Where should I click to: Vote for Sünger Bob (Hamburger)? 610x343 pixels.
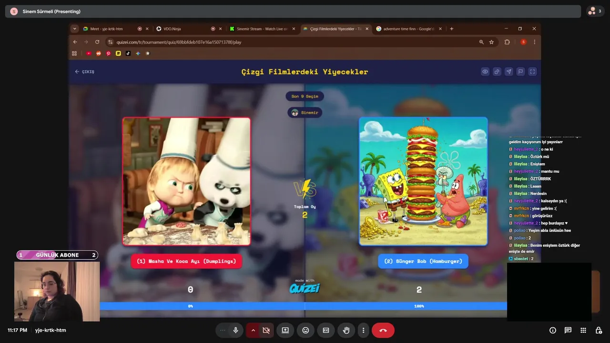[423, 261]
